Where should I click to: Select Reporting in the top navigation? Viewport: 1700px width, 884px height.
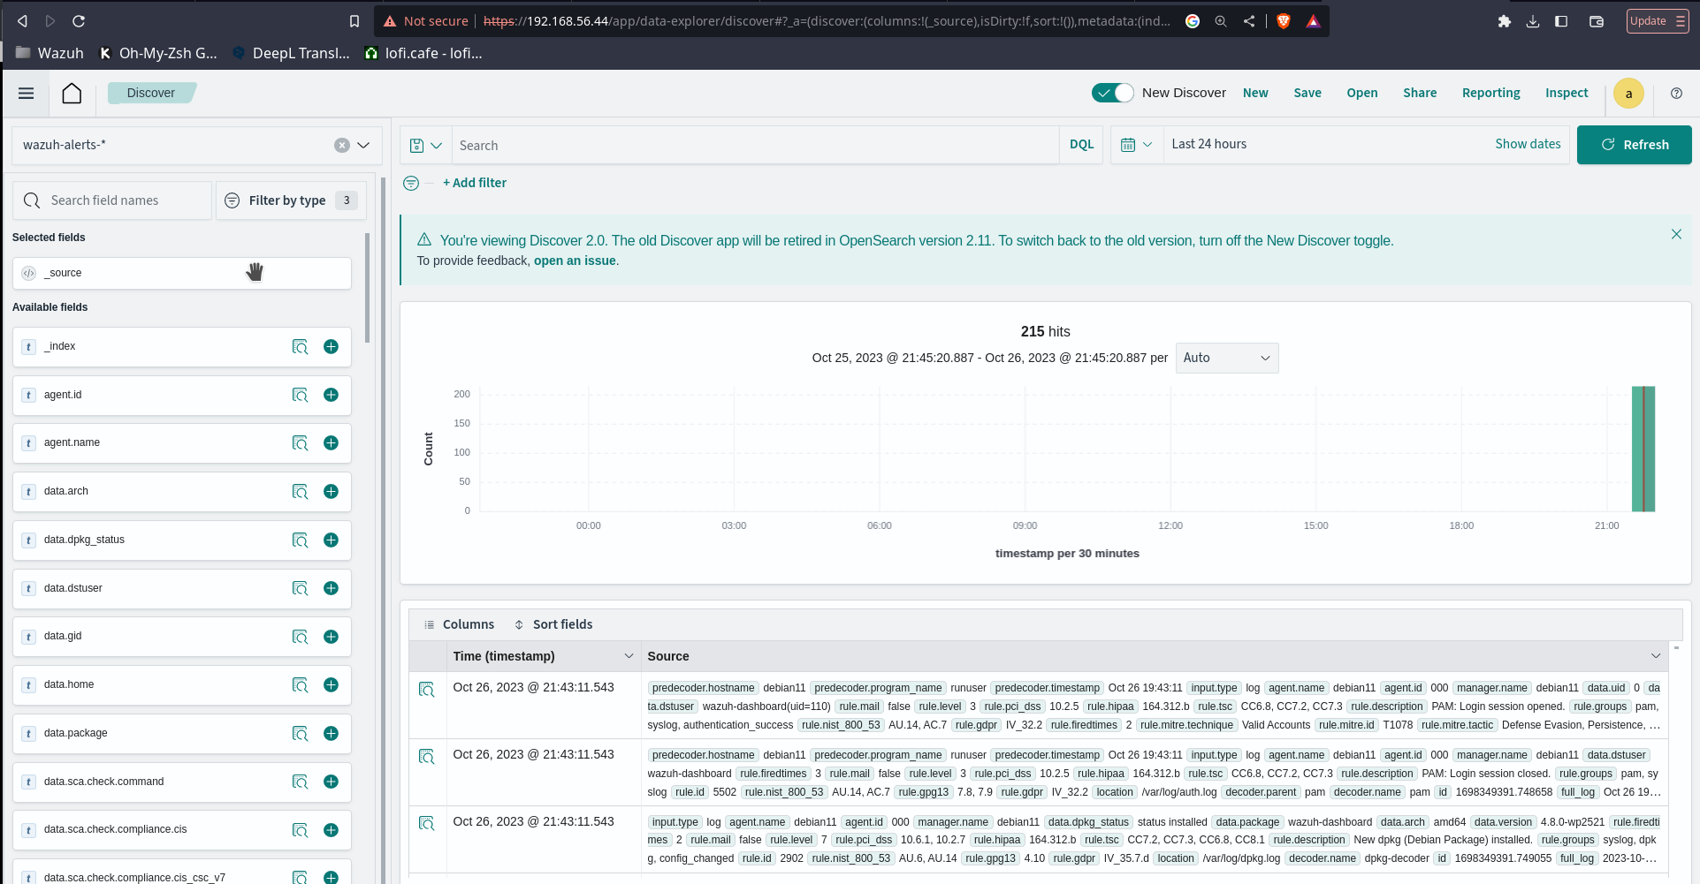click(x=1490, y=93)
